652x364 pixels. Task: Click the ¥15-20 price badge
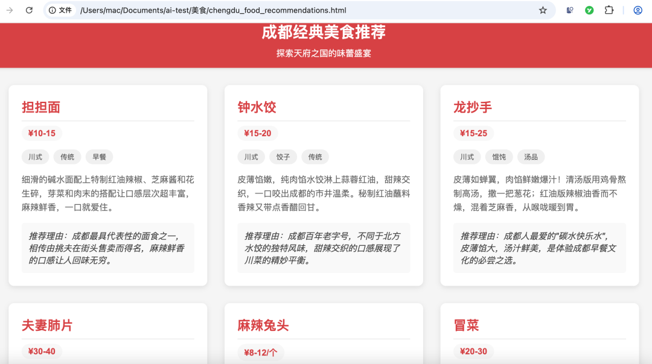click(x=257, y=133)
